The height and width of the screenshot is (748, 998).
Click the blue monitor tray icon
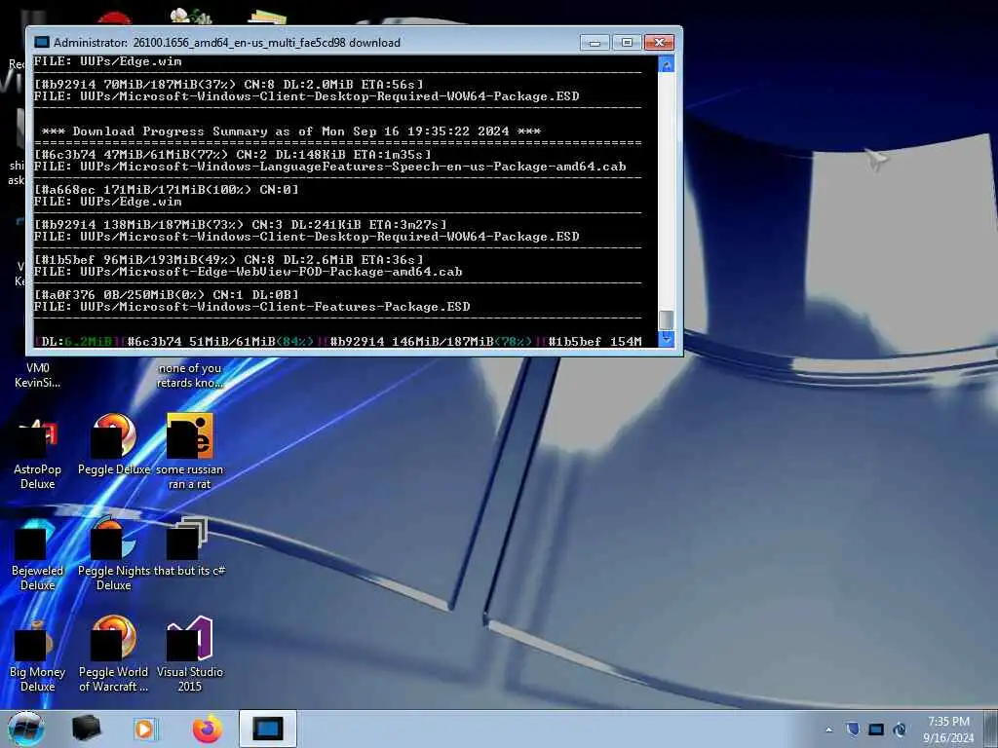tap(876, 729)
